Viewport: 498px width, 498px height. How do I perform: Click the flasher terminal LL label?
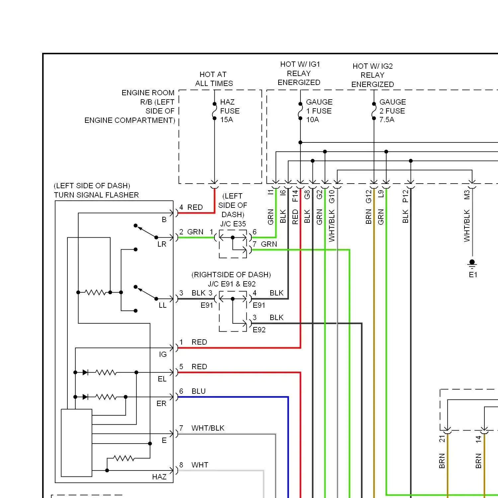click(x=162, y=305)
